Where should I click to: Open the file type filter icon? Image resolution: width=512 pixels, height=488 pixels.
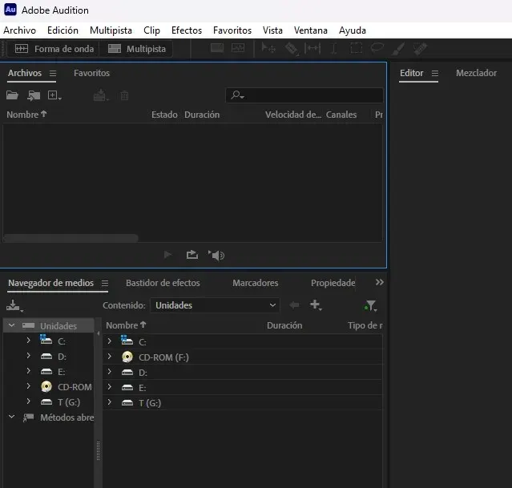(371, 306)
